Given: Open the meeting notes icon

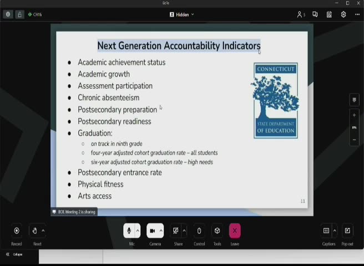Looking at the screenshot, I should click(329, 14).
